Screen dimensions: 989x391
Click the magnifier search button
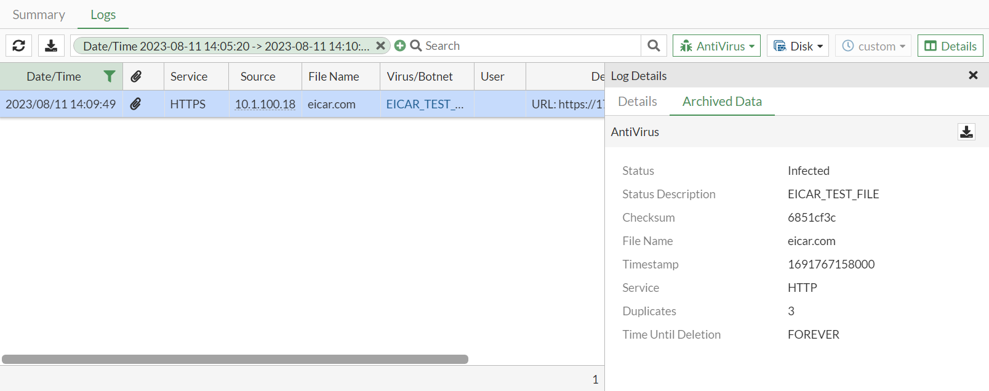654,46
